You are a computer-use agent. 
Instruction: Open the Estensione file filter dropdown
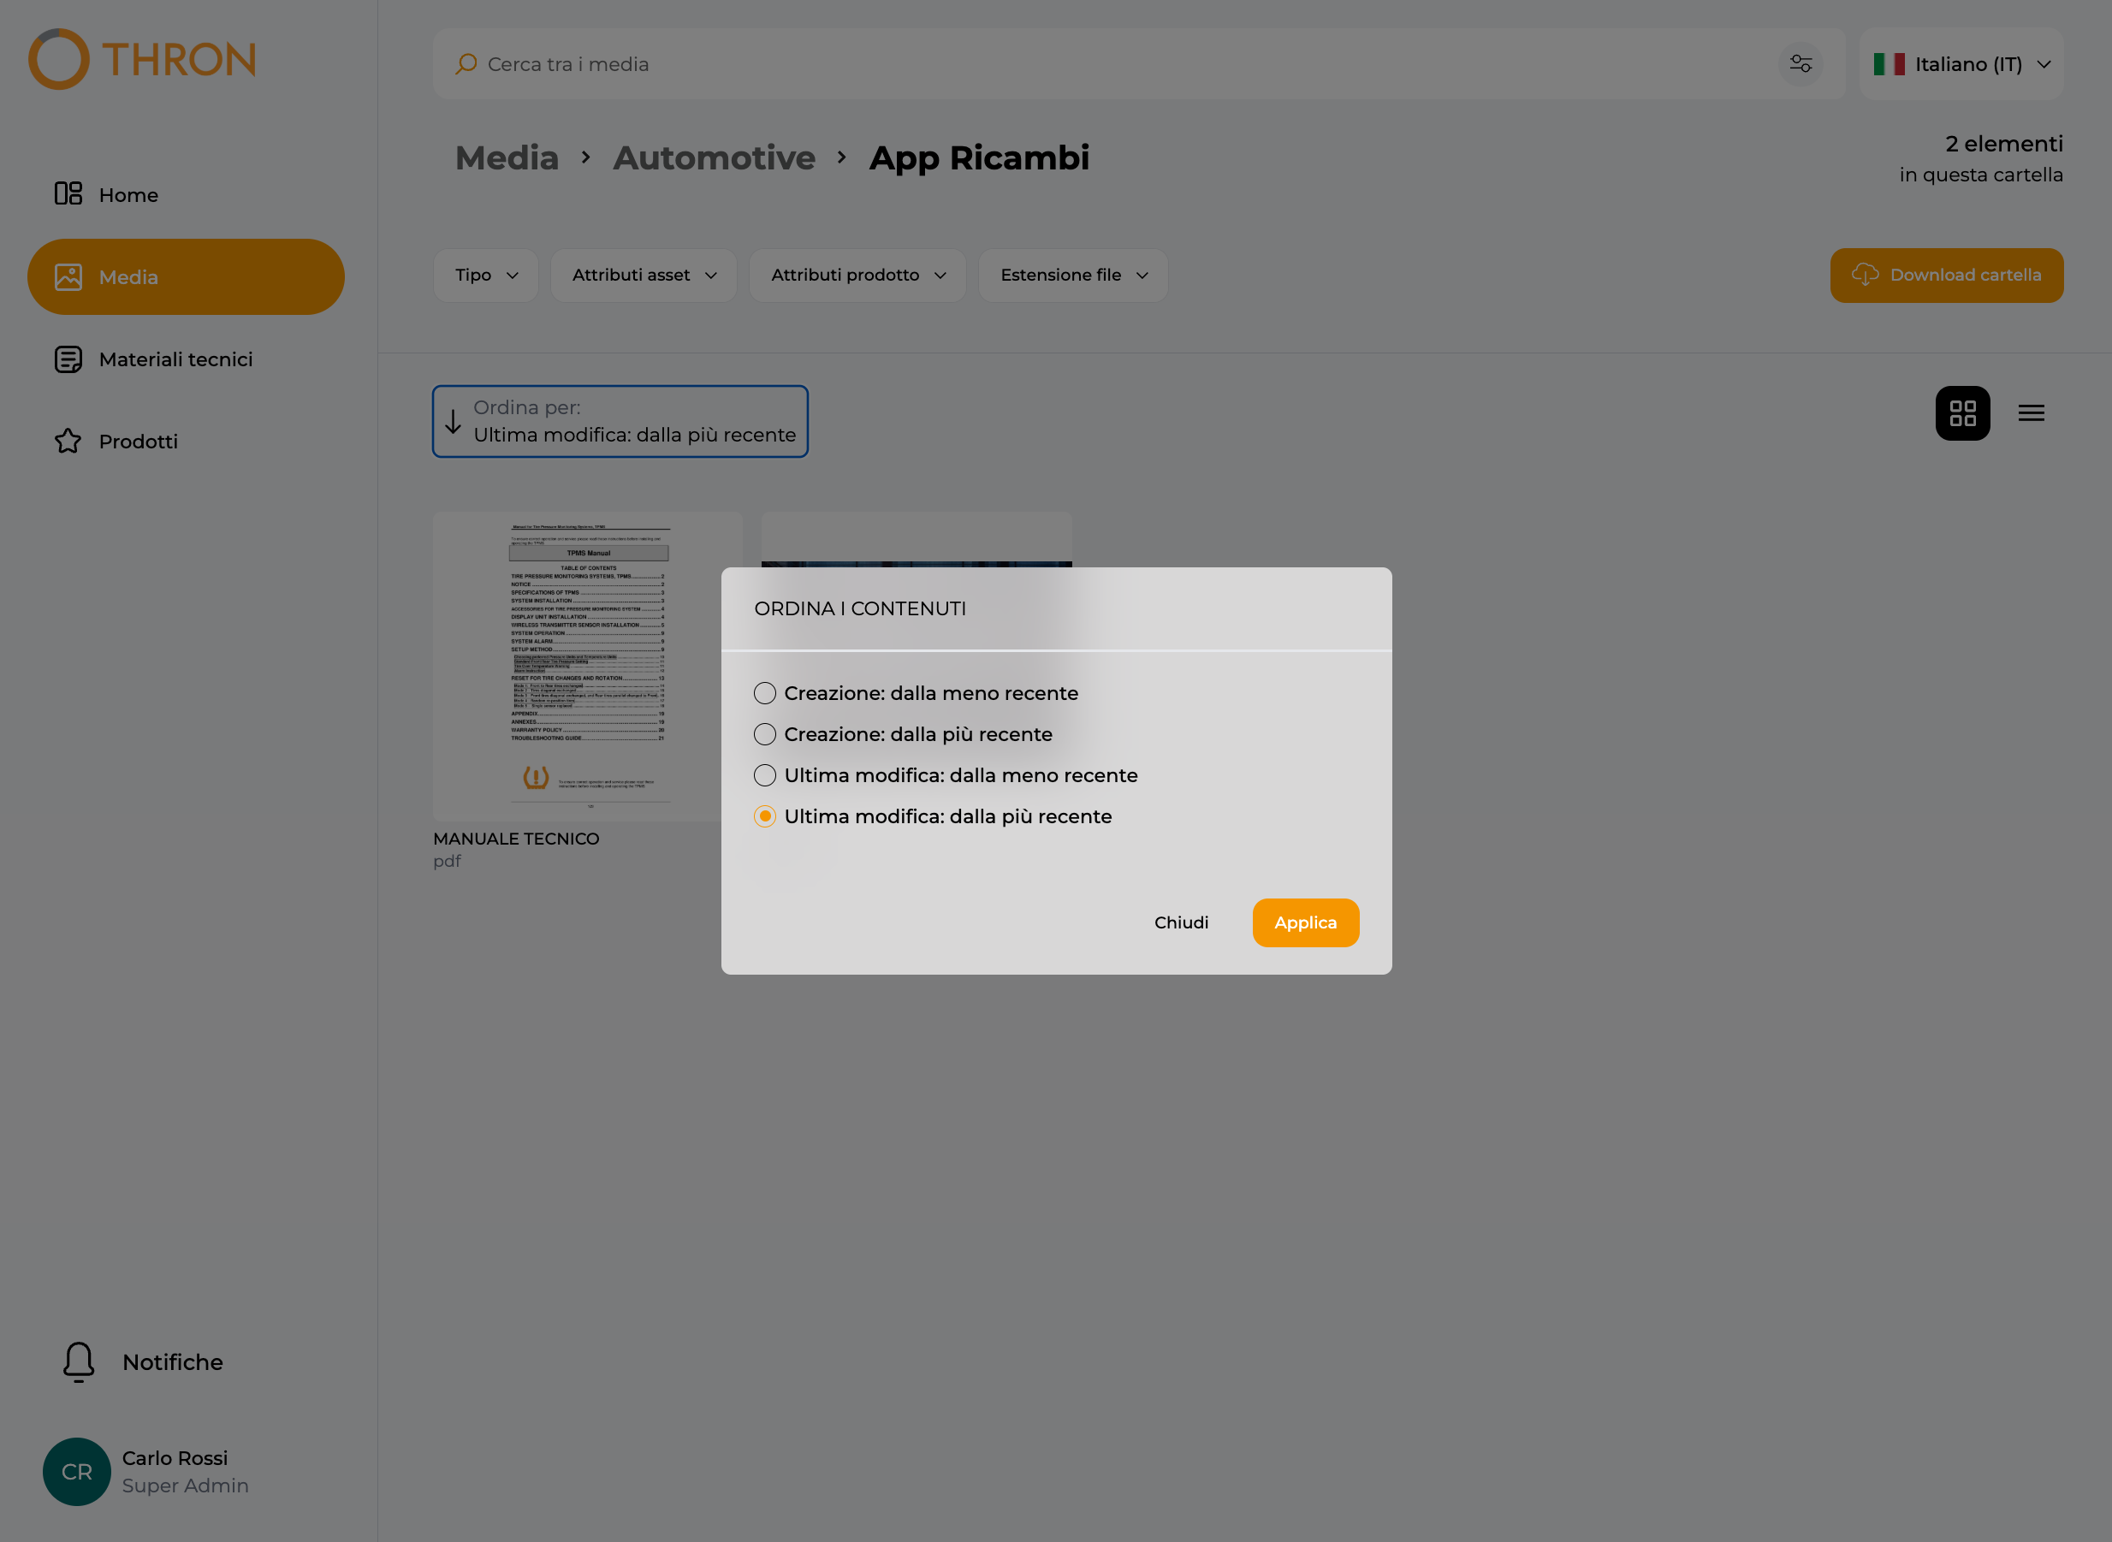pos(1073,276)
